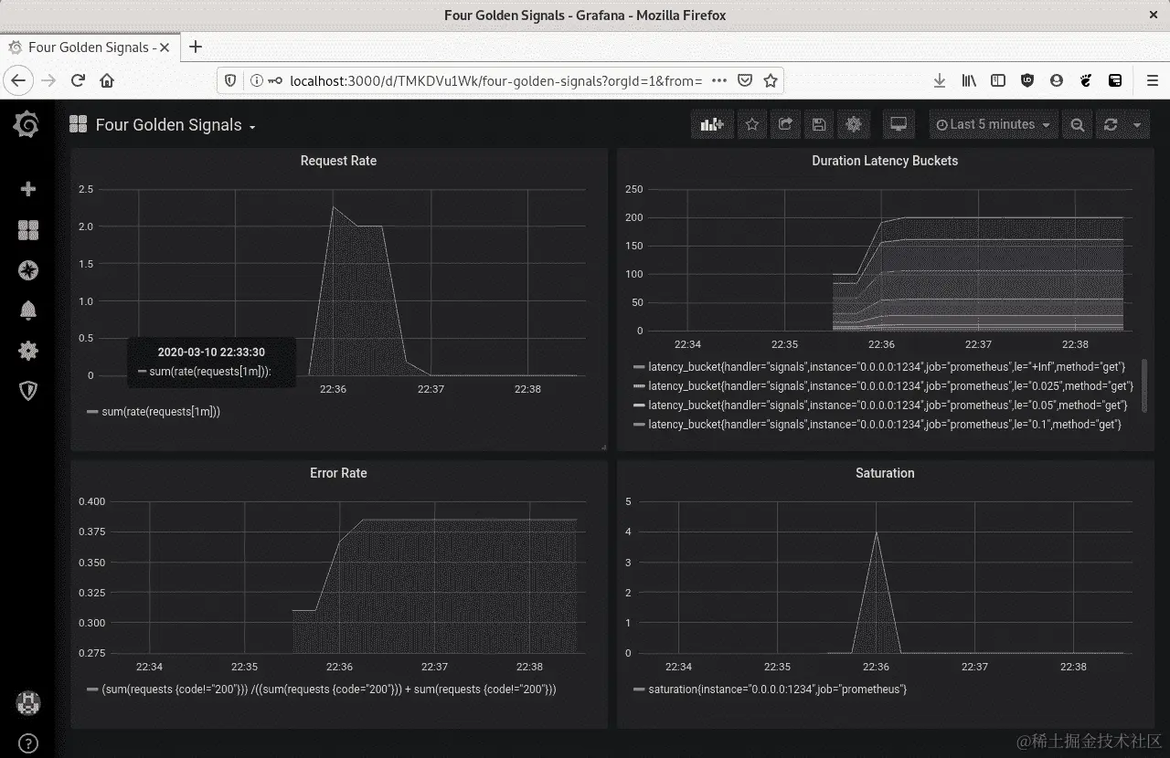This screenshot has height=758, width=1170.
Task: Open refresh interval dropdown arrow
Action: (1137, 125)
